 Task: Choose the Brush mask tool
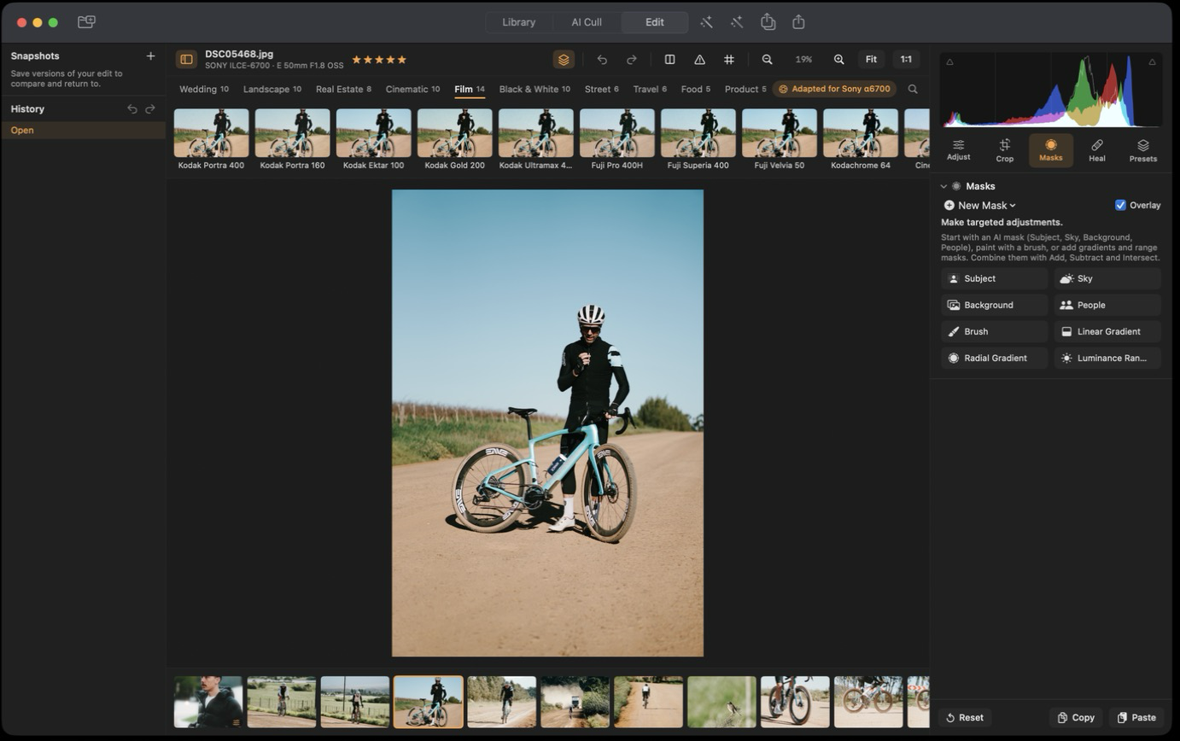point(995,331)
